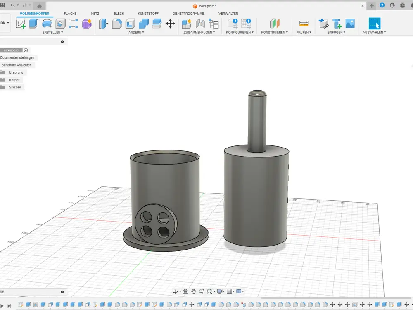Switch to the KUNSTSTOFF tab
The width and height of the screenshot is (413, 310).
(x=148, y=14)
